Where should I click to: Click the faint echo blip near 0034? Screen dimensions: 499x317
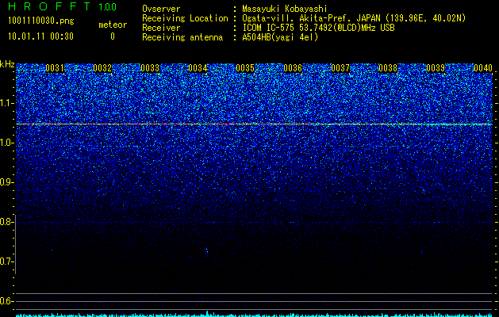pyautogui.click(x=207, y=251)
